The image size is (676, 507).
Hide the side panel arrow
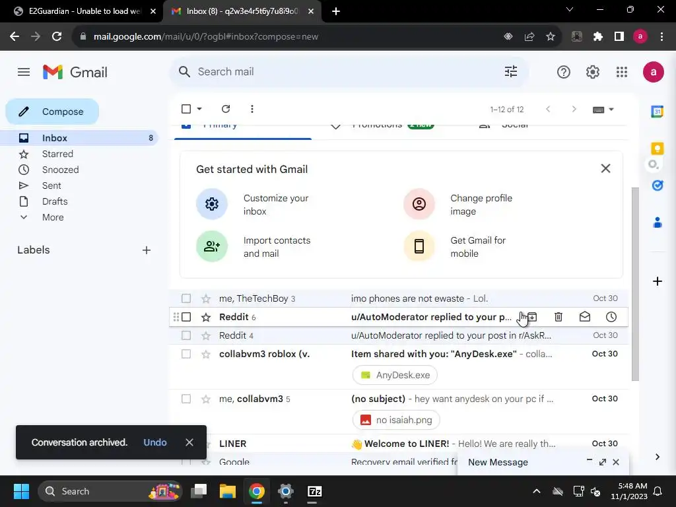click(657, 457)
